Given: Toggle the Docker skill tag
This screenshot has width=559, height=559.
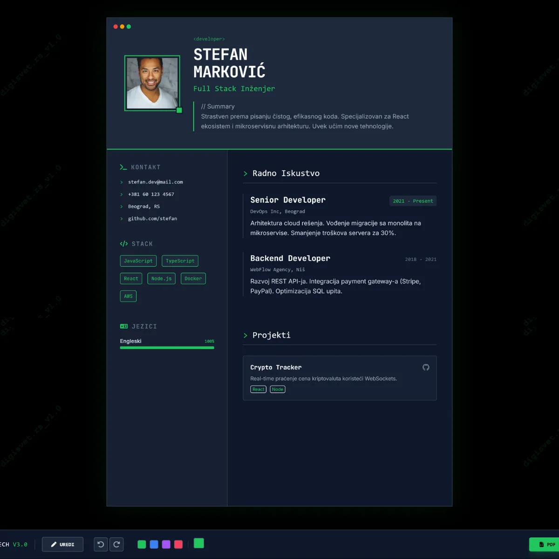Looking at the screenshot, I should tap(193, 278).
